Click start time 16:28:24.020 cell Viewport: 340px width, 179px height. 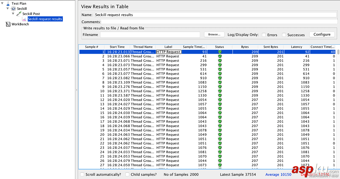[118, 100]
